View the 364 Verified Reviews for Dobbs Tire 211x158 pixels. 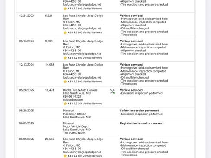(90, 104)
